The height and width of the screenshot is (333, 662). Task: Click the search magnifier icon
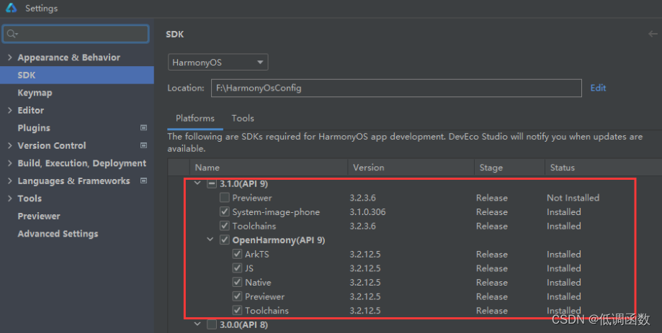point(12,34)
